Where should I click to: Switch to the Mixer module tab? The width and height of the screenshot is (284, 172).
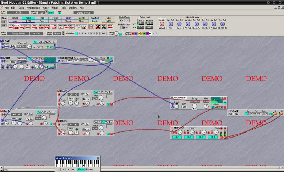(82, 21)
